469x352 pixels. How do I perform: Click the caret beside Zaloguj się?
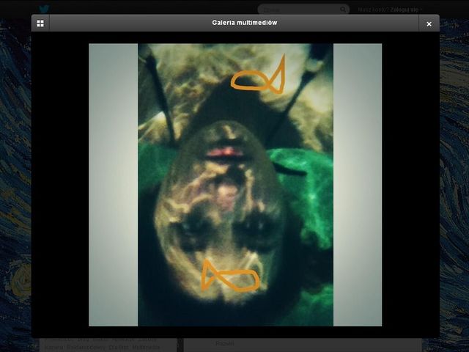click(421, 10)
